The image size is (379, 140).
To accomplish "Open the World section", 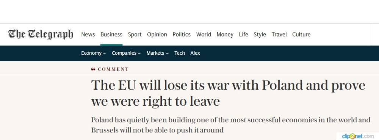I will point(204,34).
